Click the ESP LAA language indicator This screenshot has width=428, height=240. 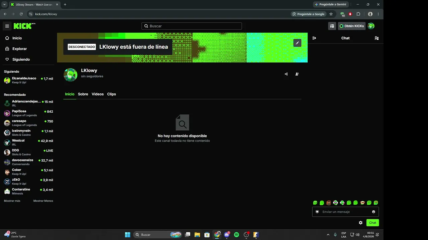point(344,235)
